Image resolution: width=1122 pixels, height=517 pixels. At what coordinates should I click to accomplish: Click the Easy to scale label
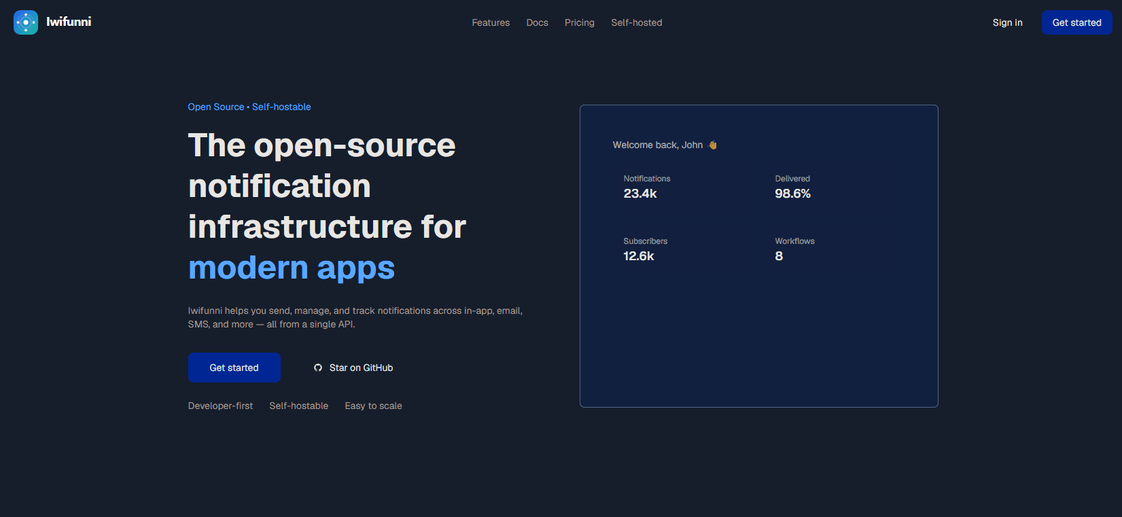pyautogui.click(x=373, y=406)
